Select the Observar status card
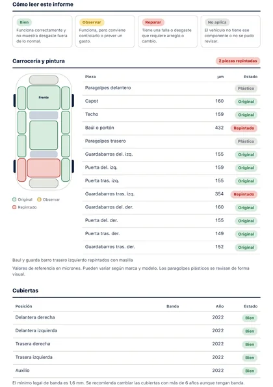This screenshot has width=273, height=387. point(105,31)
